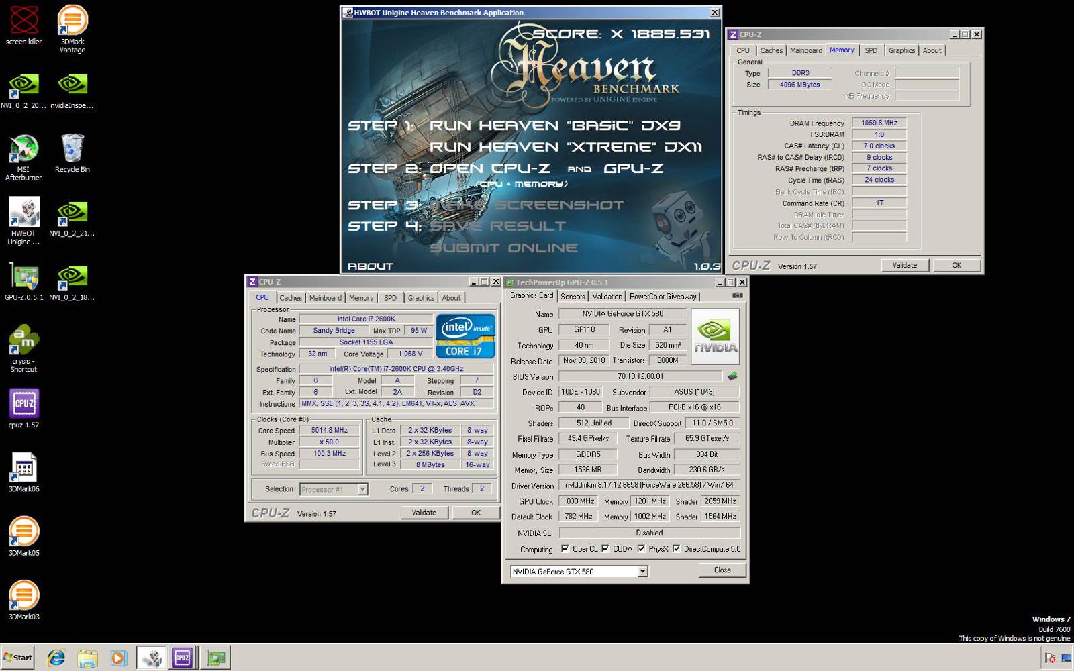Switch to GPU-Z via the taskbar button

pos(216,658)
